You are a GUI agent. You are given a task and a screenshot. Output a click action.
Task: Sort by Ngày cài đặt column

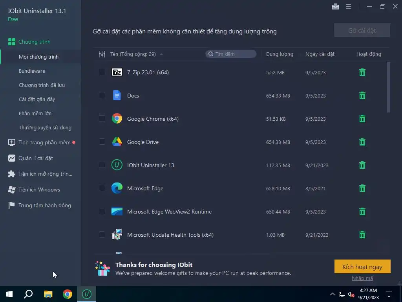(320, 54)
